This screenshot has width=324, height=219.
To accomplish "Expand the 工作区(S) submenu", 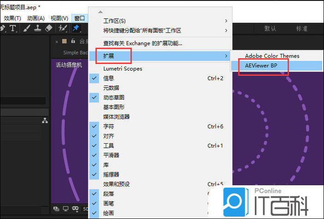I will click(x=160, y=21).
